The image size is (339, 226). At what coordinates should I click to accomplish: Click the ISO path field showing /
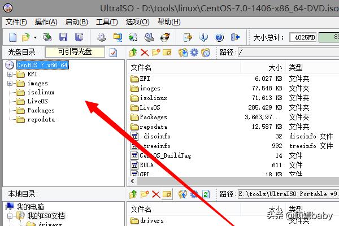click(x=288, y=53)
